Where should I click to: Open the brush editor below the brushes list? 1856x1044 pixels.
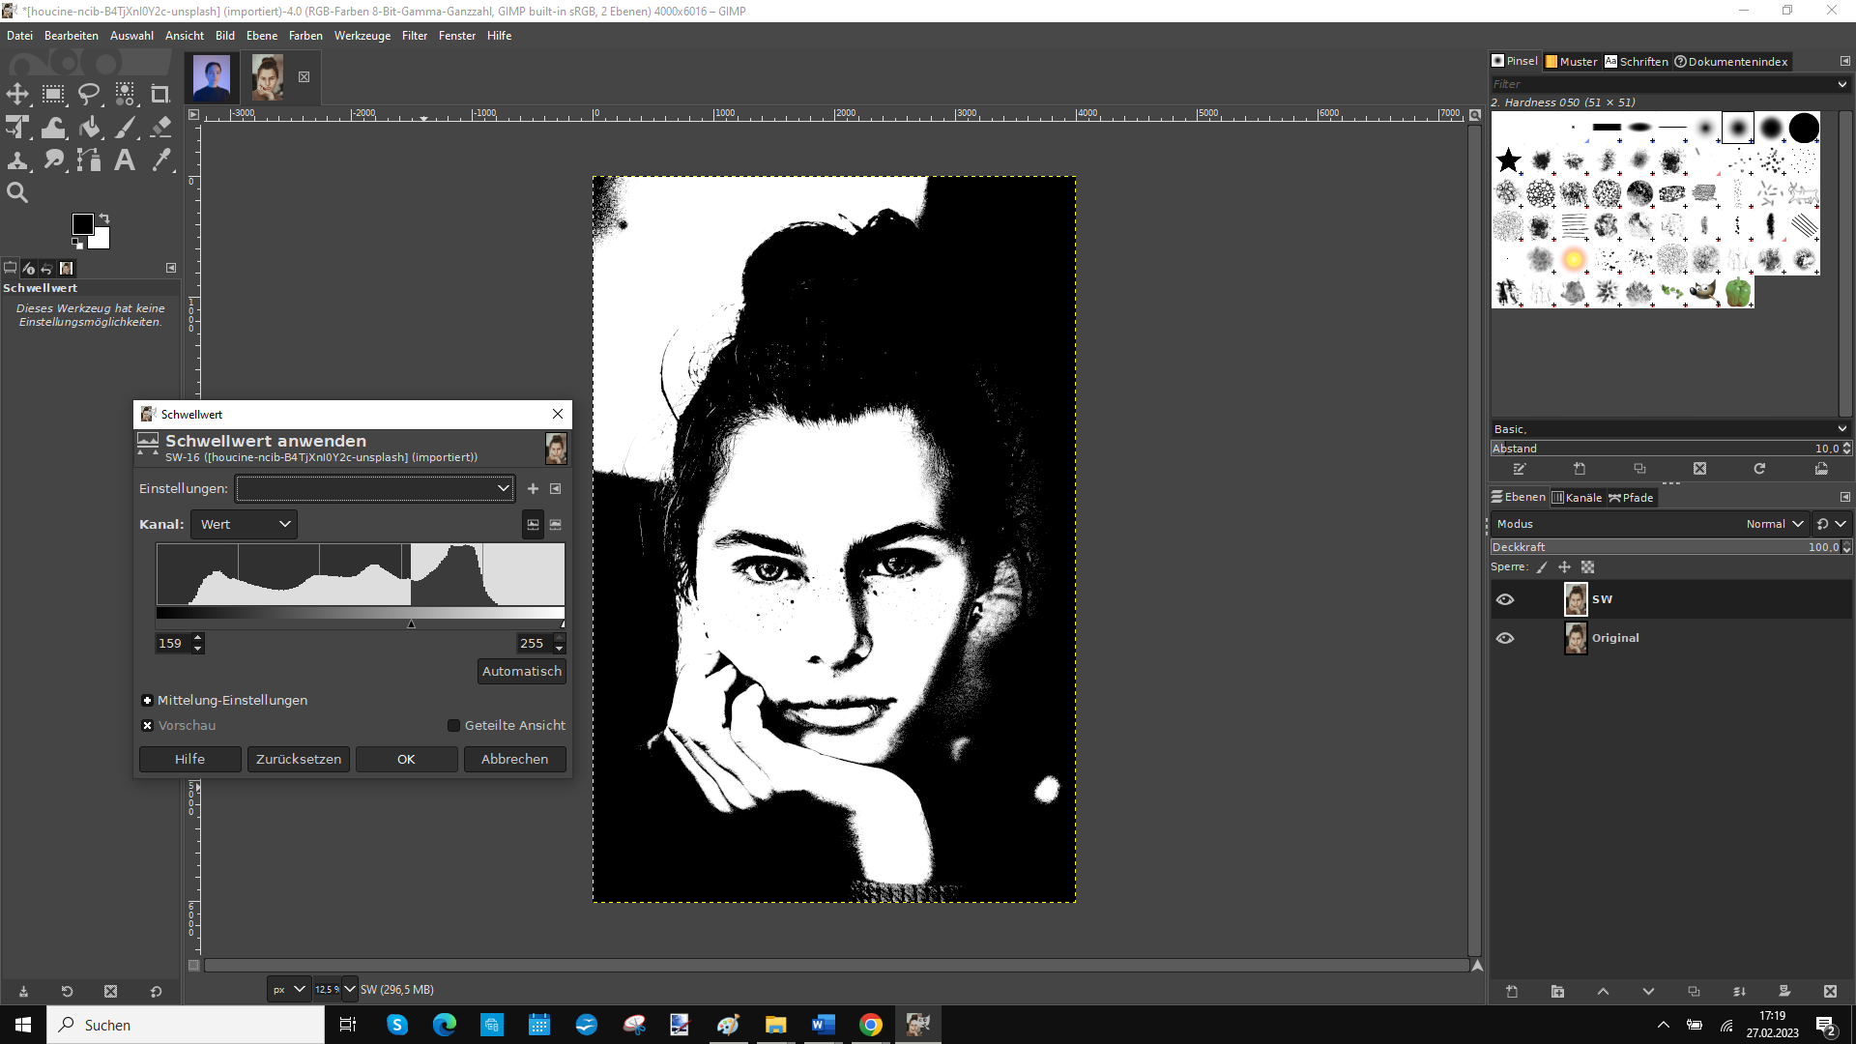coord(1520,469)
